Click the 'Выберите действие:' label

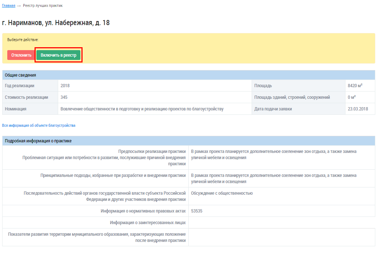point(23,40)
